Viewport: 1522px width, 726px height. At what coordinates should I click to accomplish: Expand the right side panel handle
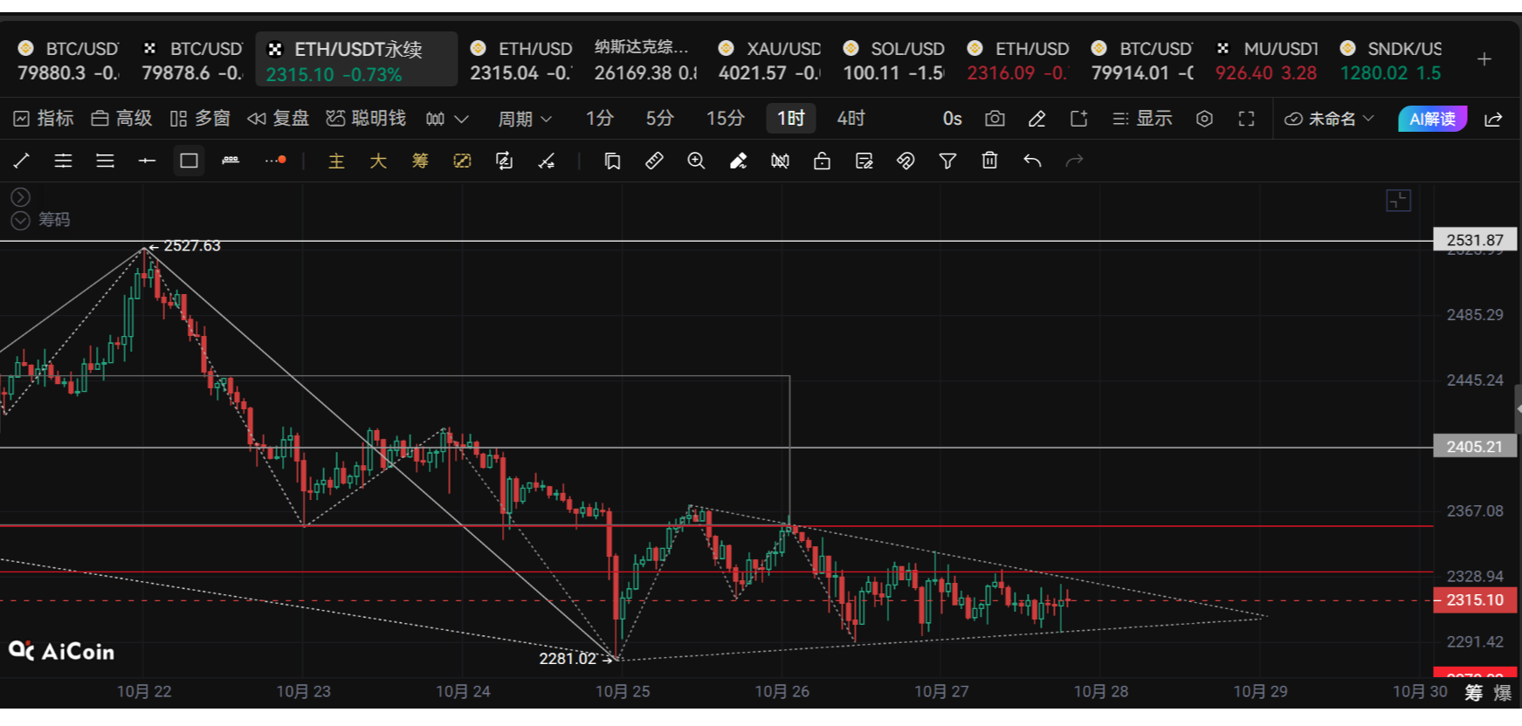point(1518,408)
